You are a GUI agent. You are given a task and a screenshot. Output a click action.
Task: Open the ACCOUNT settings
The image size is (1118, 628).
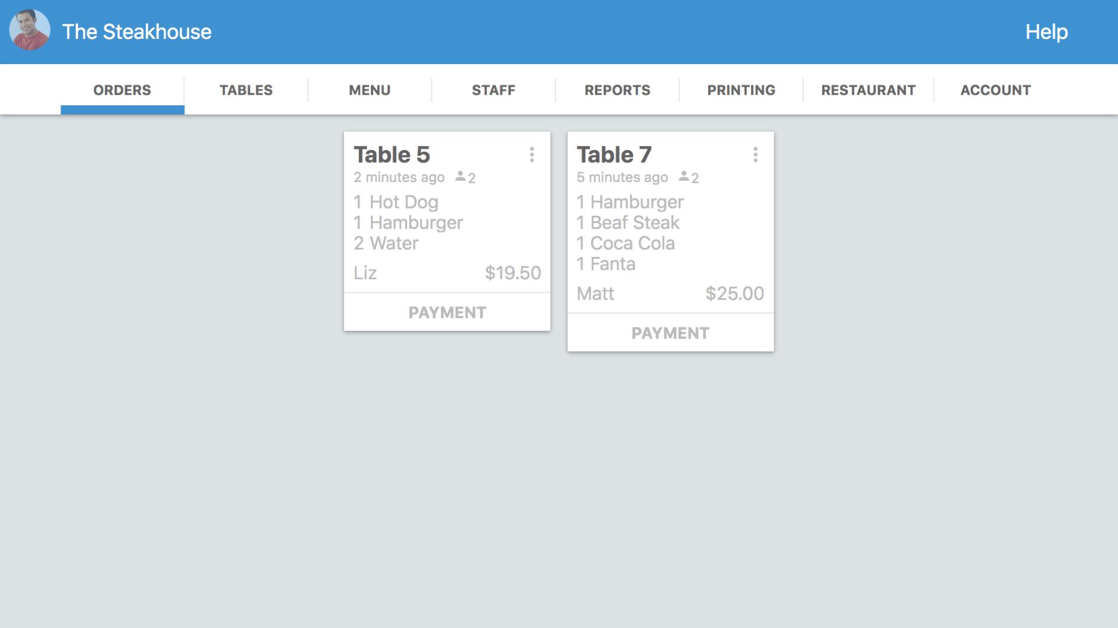tap(995, 90)
